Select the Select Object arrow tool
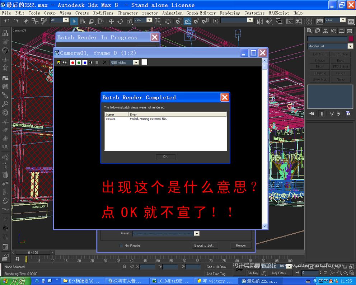Screen dimensions: 356x285 tap(74, 21)
